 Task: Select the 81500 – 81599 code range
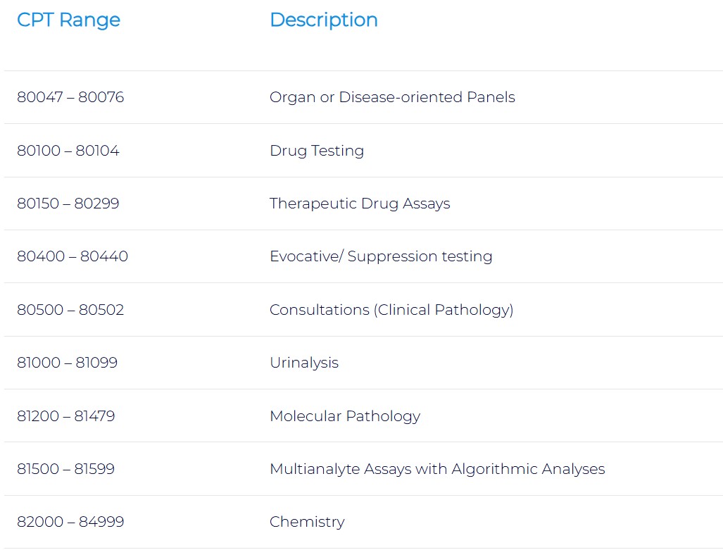(66, 469)
